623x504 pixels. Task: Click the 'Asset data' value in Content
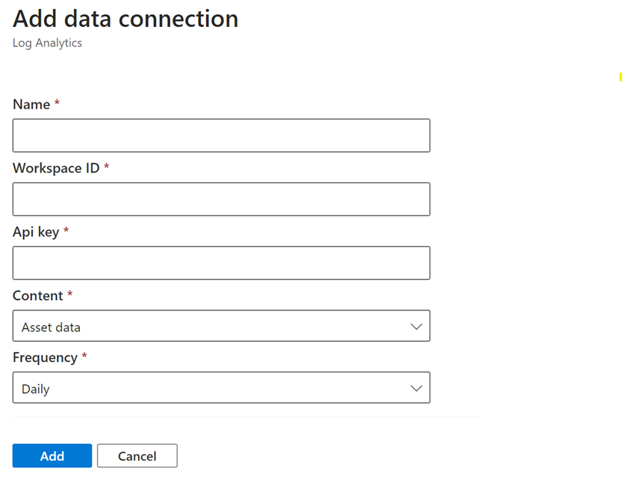51,327
